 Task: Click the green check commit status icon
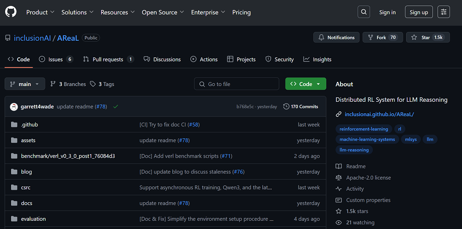pos(115,106)
